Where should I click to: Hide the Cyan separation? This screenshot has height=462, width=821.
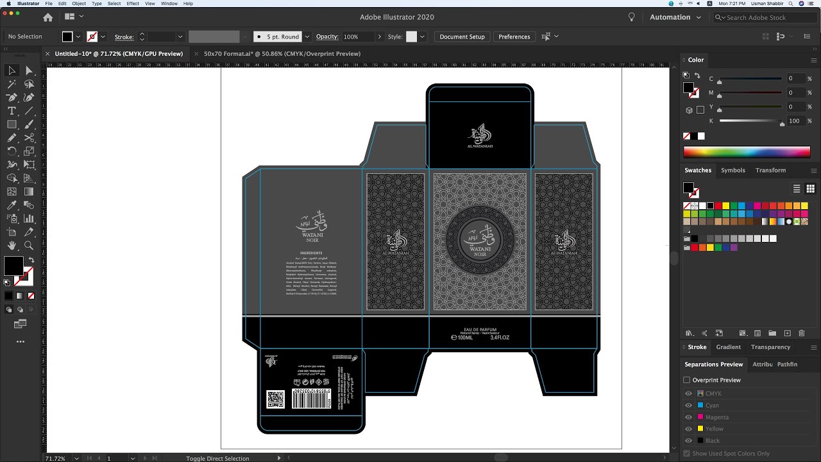[688, 406]
